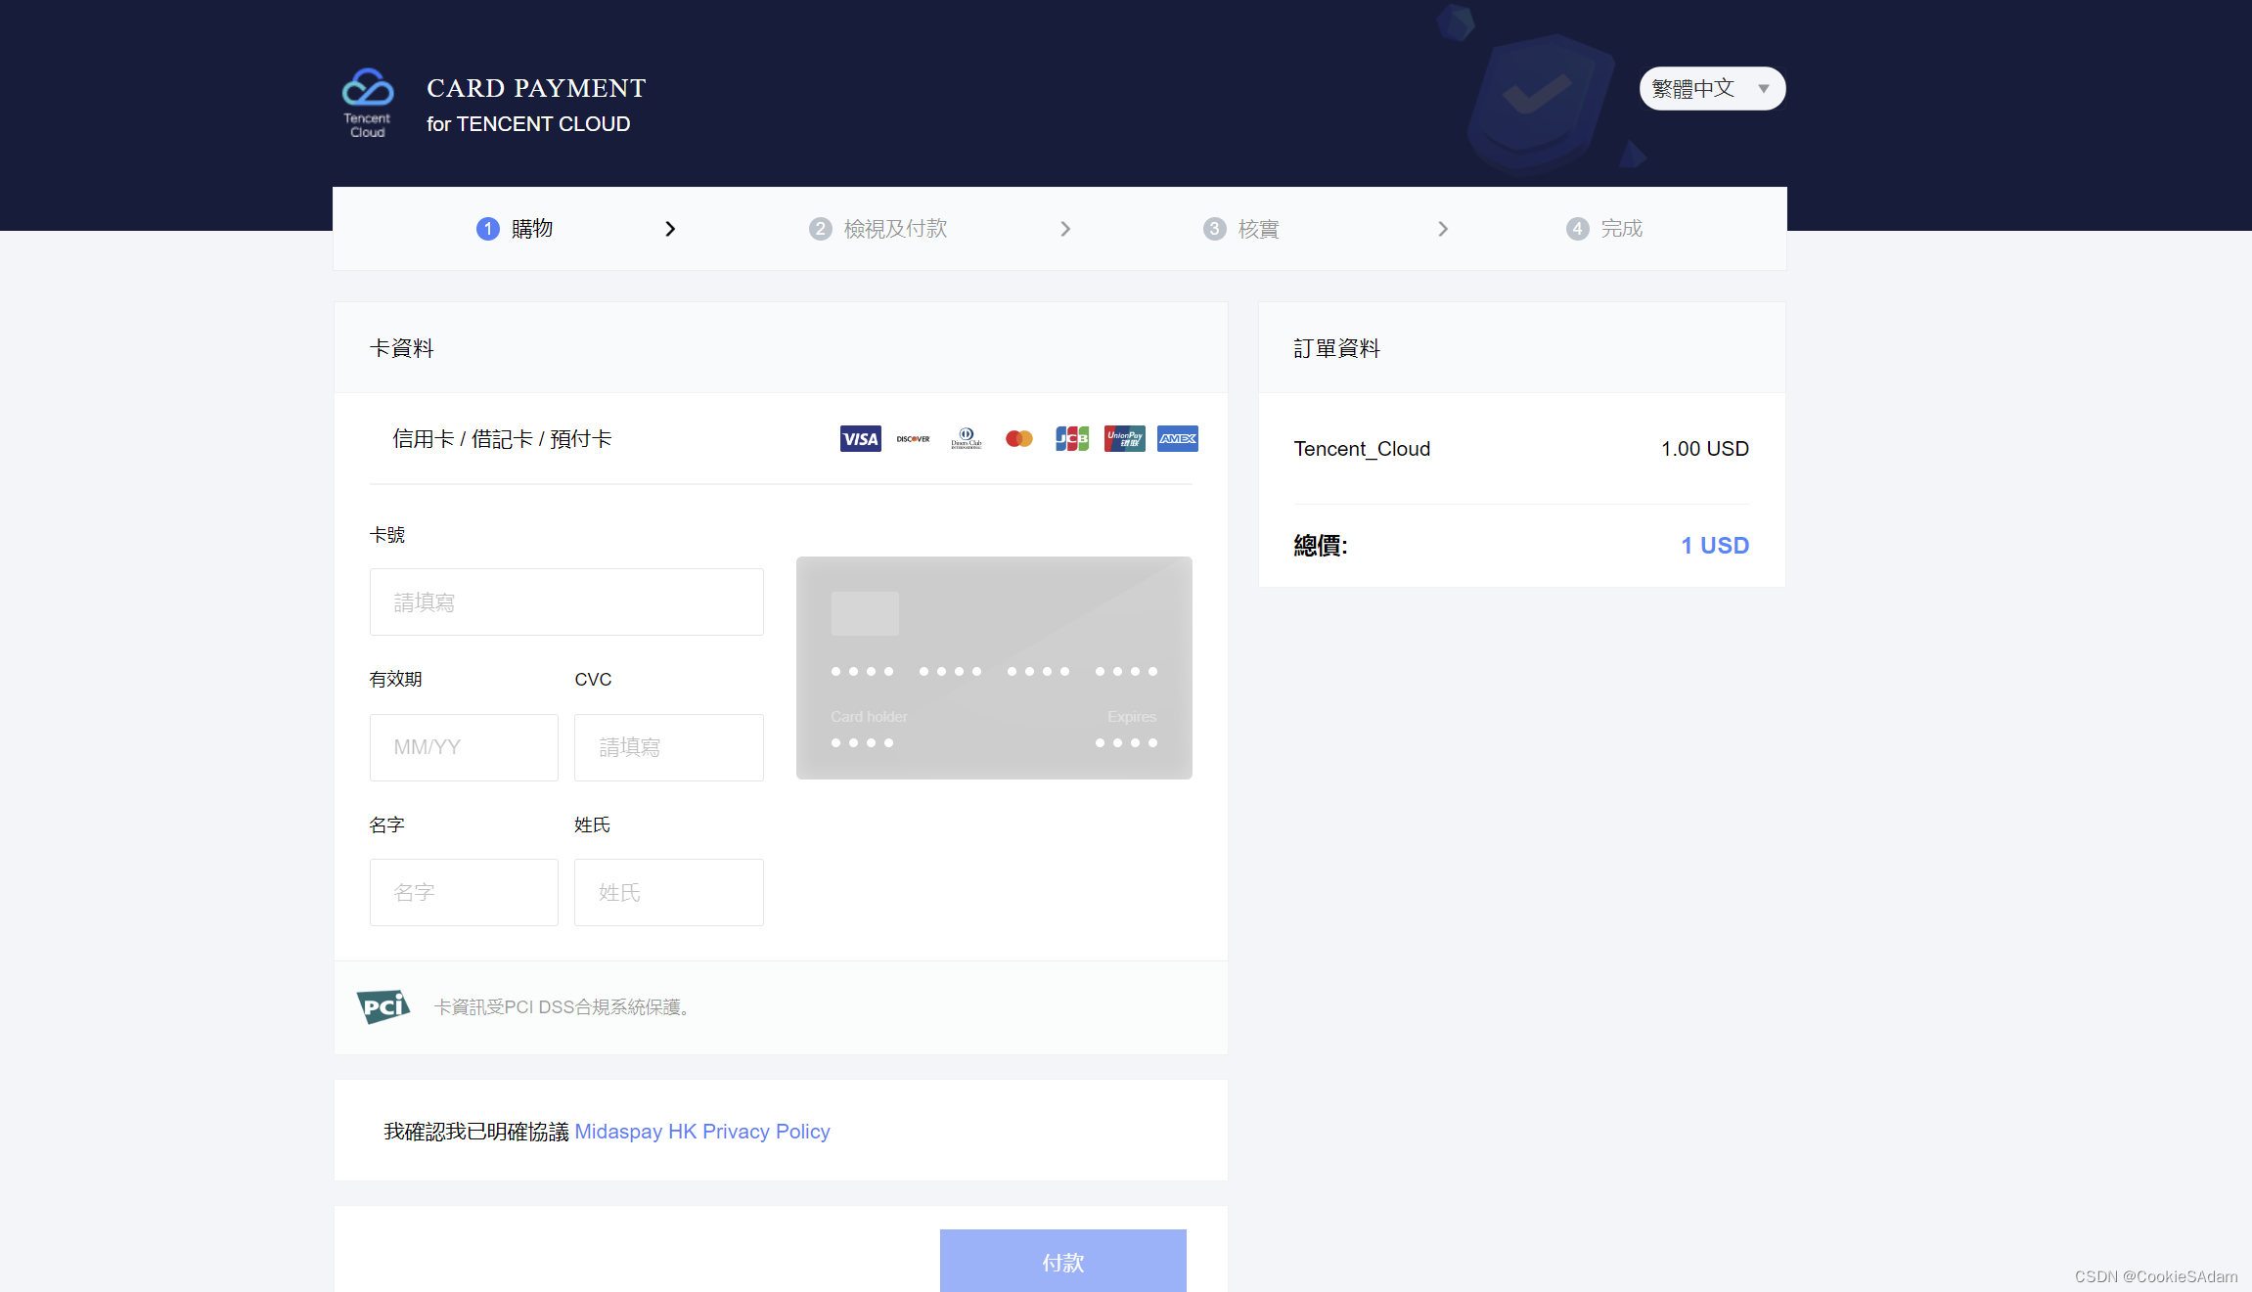Click the PCI DSS compliance badge icon
Image resolution: width=2252 pixels, height=1292 pixels.
383,1004
